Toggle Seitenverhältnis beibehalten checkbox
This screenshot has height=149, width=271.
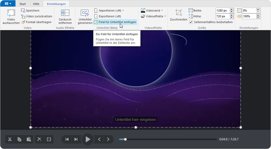[x=191, y=22]
